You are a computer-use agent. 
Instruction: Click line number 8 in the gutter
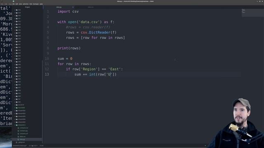click(48, 48)
